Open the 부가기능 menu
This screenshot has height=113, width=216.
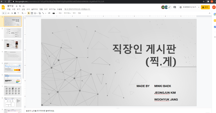click(x=52, y=9)
